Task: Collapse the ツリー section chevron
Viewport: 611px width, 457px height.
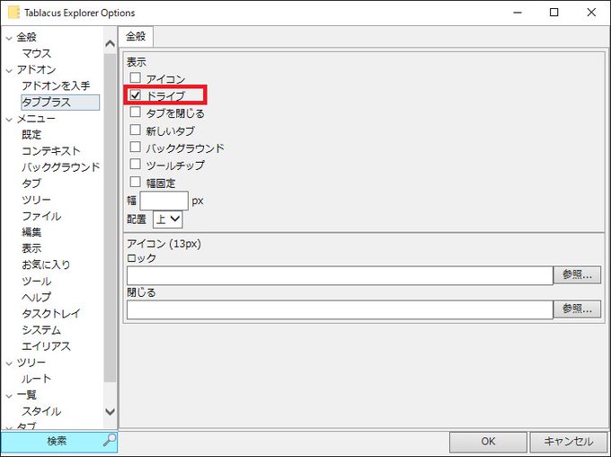Action: 9,363
